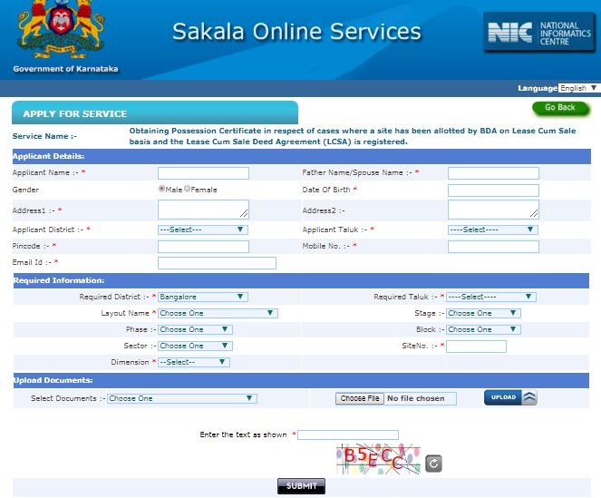The width and height of the screenshot is (601, 498).
Task: Open the Language dropdown
Action: pos(577,88)
